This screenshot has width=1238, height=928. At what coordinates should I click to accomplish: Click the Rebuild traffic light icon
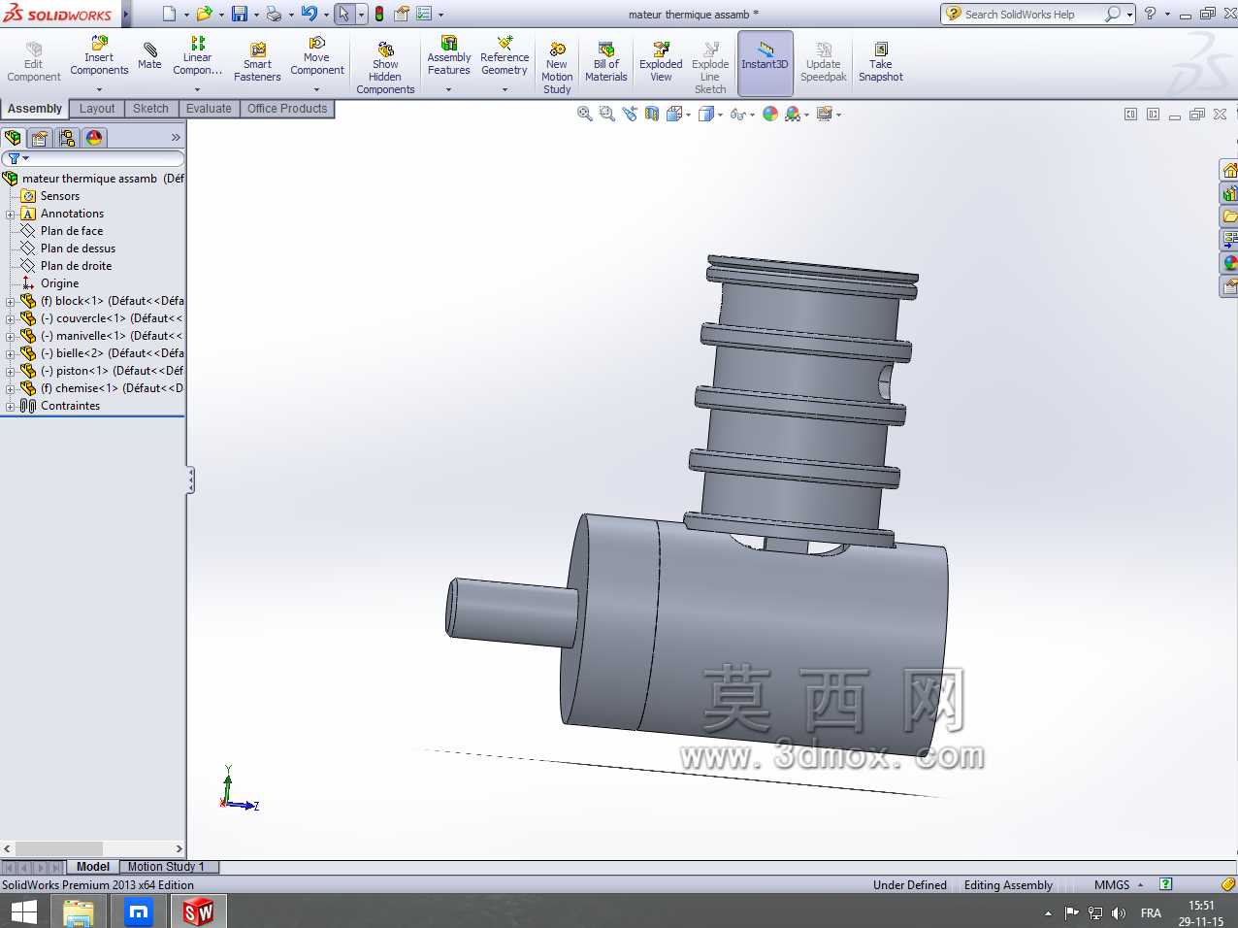click(x=379, y=14)
